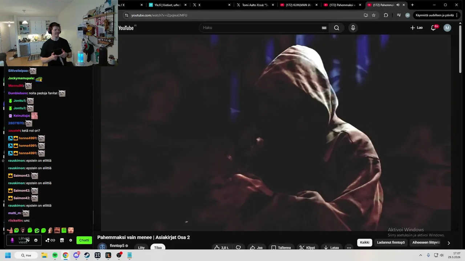Open Spotify from the taskbar
The width and height of the screenshot is (465, 261).
(x=55, y=255)
